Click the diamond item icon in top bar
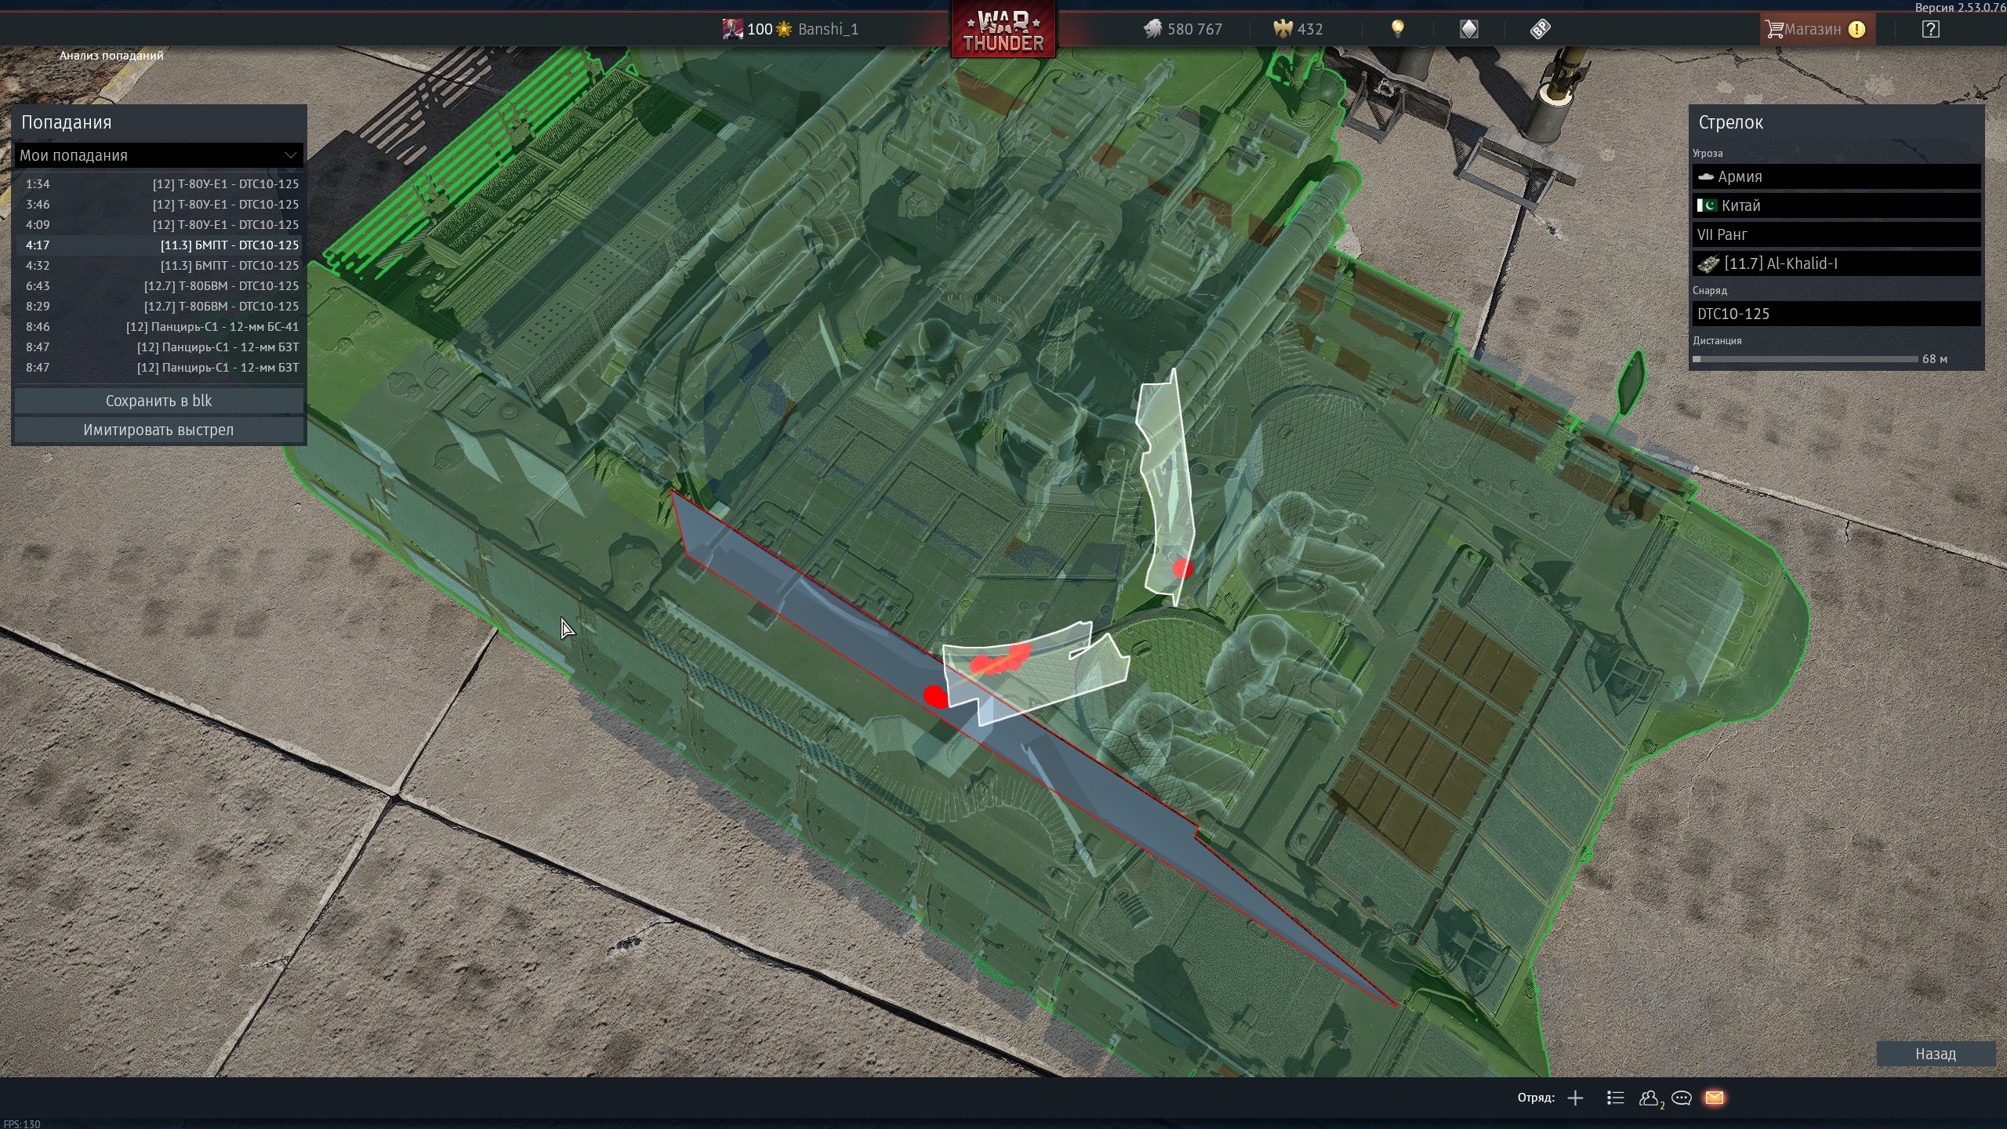This screenshot has width=2007, height=1129. (x=1468, y=29)
